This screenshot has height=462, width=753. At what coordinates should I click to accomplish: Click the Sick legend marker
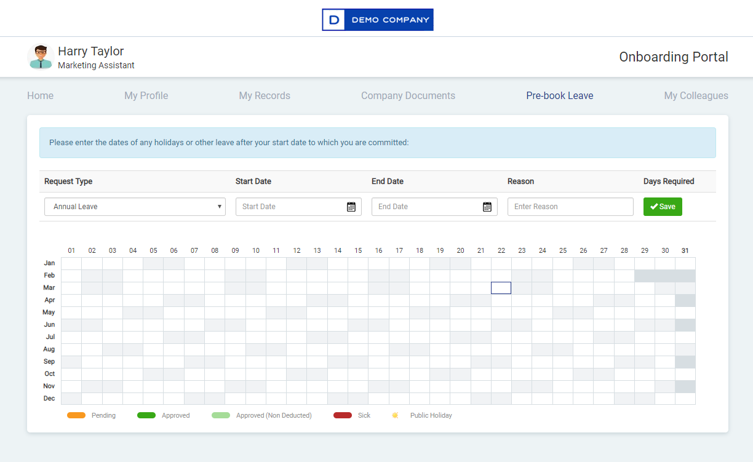[342, 415]
